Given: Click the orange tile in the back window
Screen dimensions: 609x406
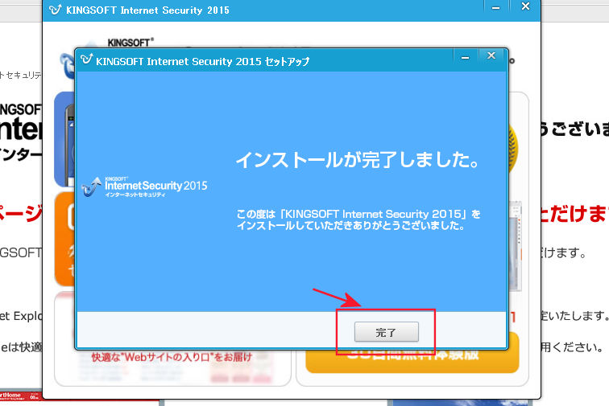Looking at the screenshot, I should pos(64,239).
